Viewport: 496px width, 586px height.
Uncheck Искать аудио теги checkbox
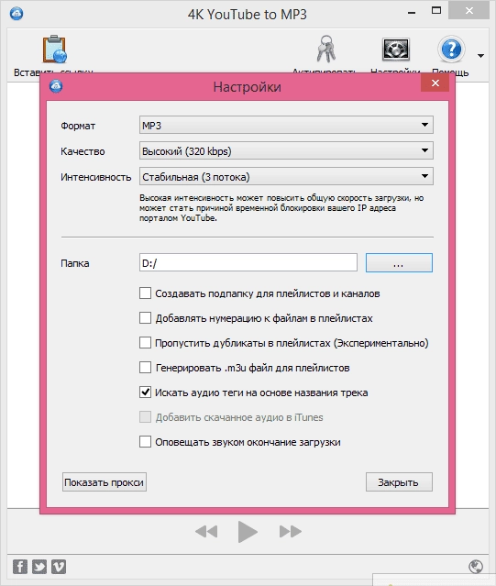[145, 392]
